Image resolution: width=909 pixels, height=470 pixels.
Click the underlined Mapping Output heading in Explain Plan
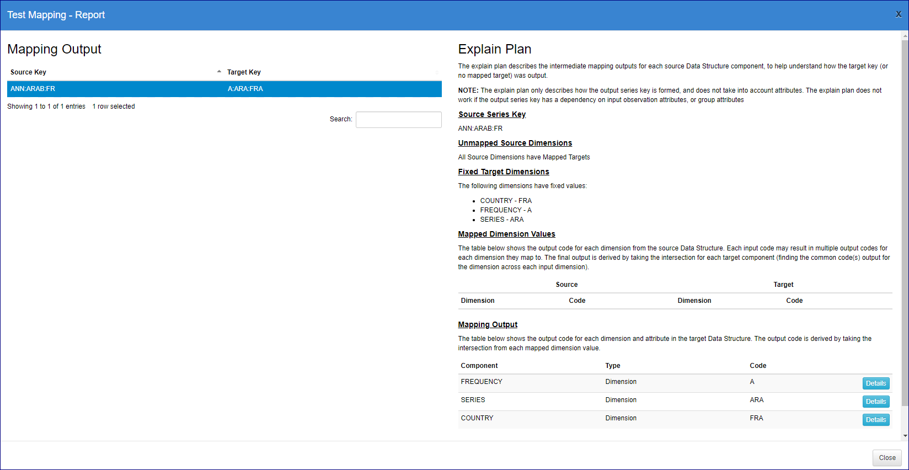(x=488, y=324)
